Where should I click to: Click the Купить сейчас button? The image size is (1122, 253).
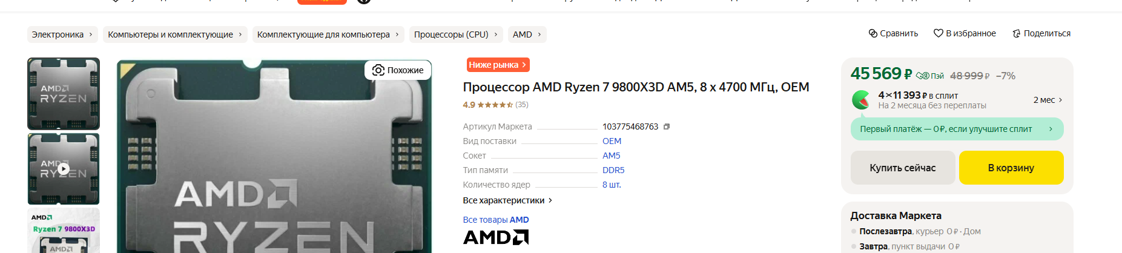[x=903, y=168]
